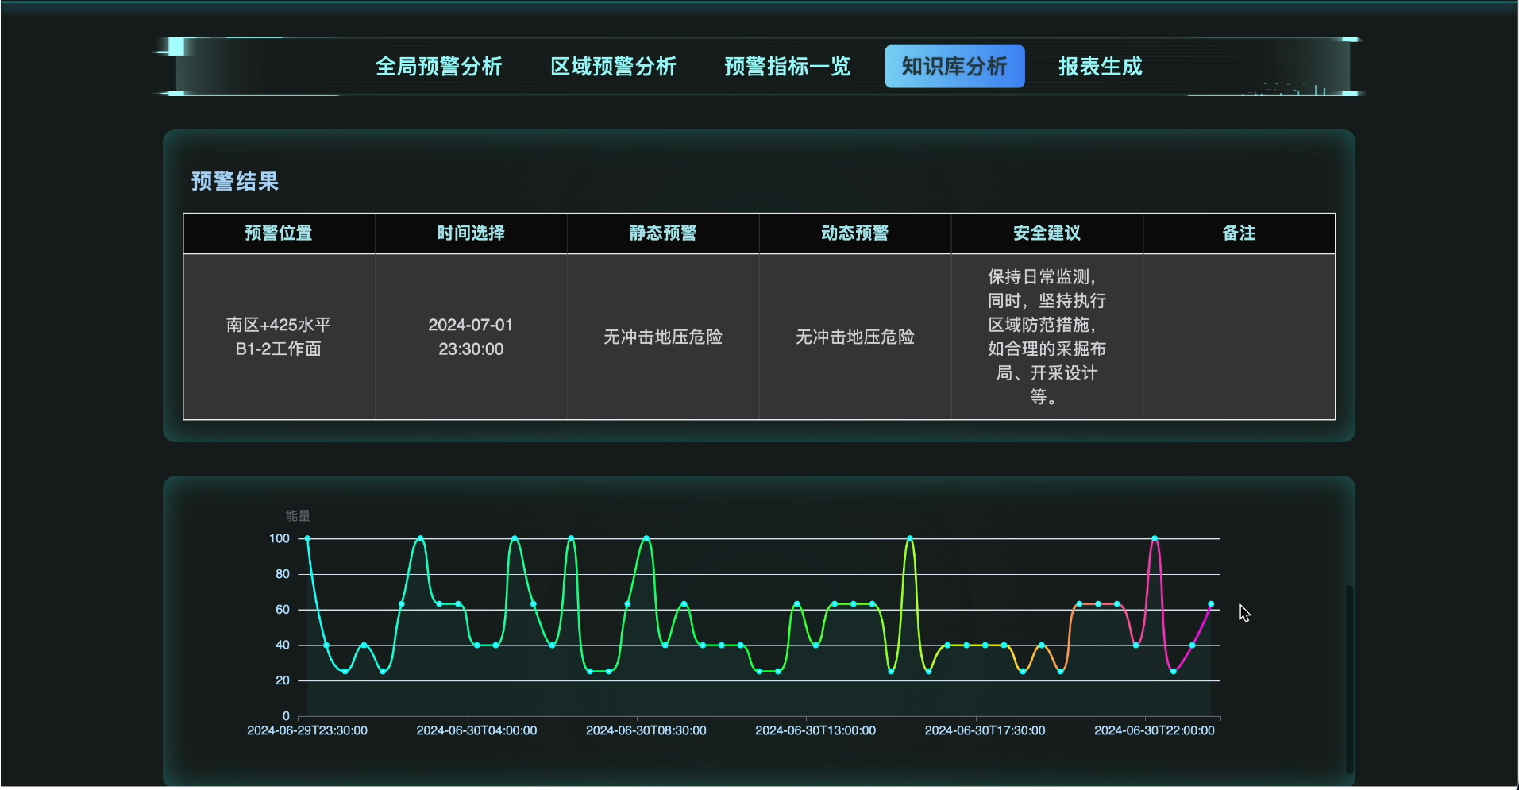The width and height of the screenshot is (1519, 790).
Task: Switch to 区域预警分析 tab
Action: point(613,67)
